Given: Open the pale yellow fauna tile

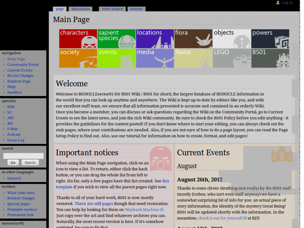Looking at the screenshot, I should click(x=193, y=58).
